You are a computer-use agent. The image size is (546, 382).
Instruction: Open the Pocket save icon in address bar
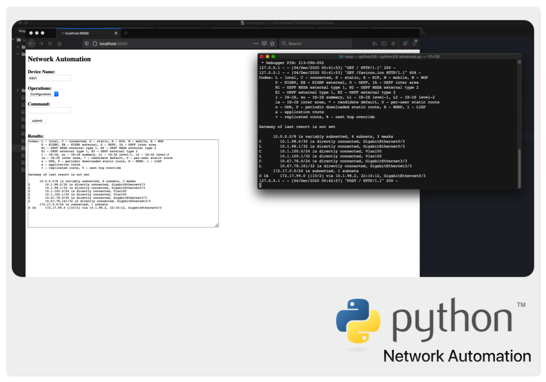coord(264,44)
